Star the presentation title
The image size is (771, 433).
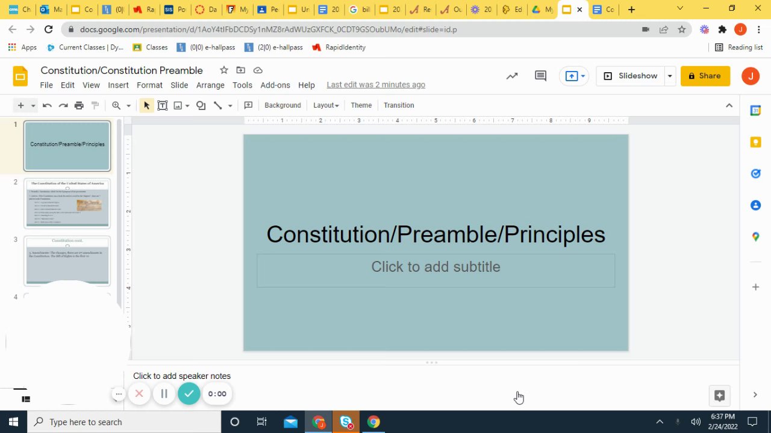[223, 70]
